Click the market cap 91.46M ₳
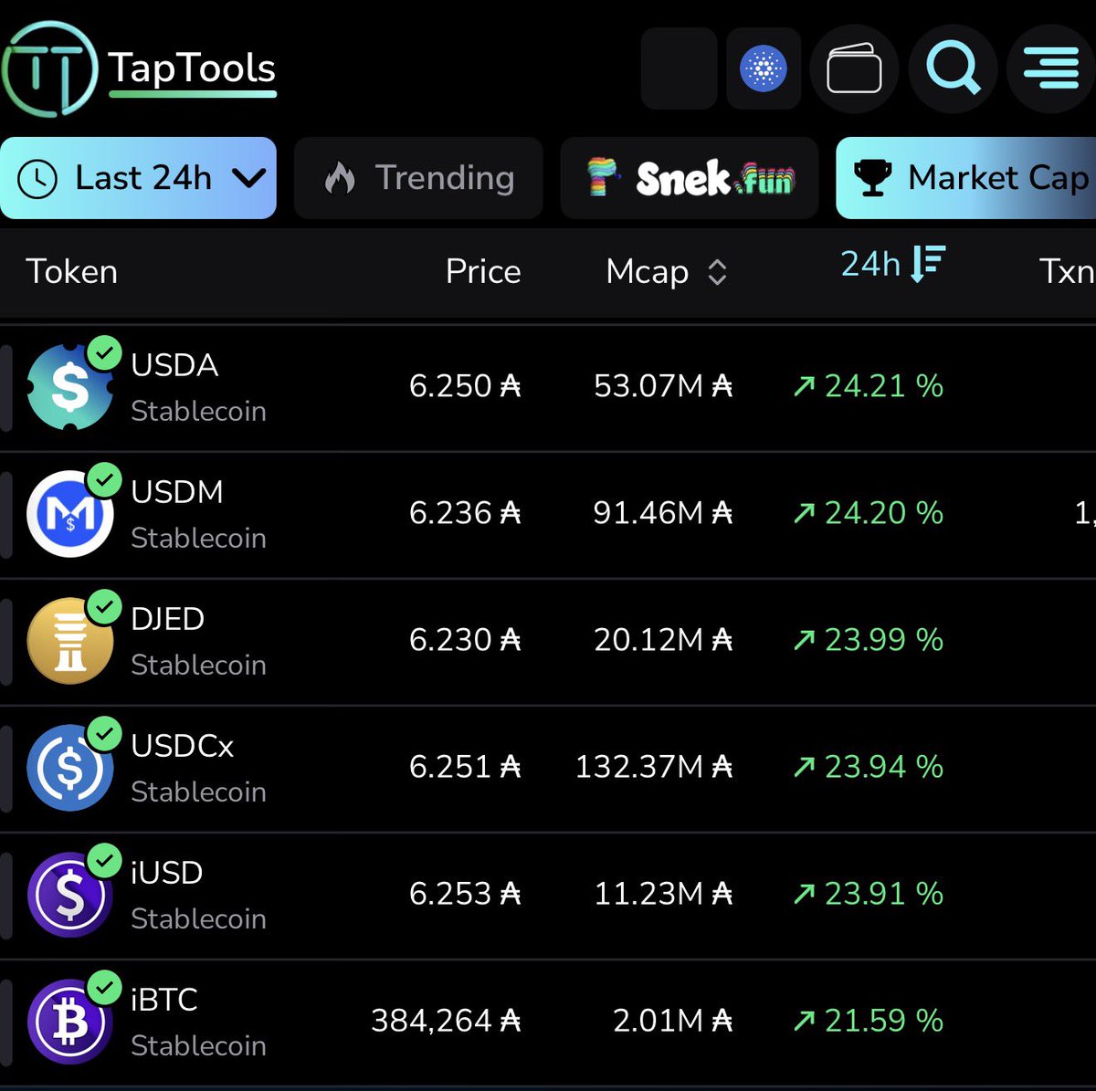 (663, 513)
